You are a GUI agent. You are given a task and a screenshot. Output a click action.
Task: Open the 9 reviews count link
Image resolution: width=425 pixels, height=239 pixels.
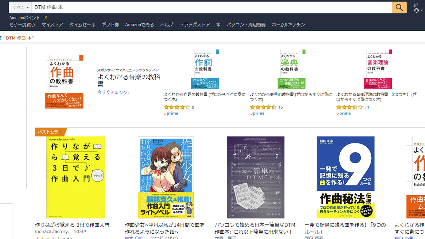[x=193, y=107]
